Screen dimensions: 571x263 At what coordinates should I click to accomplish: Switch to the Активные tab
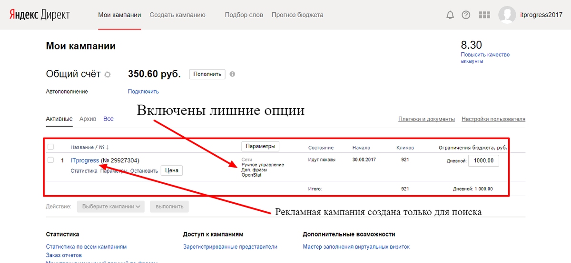(x=59, y=119)
